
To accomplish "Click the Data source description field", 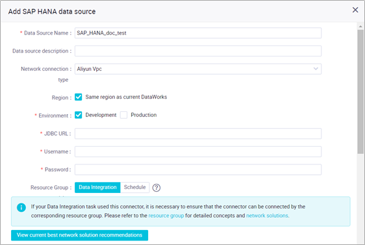I will pyautogui.click(x=198, y=51).
